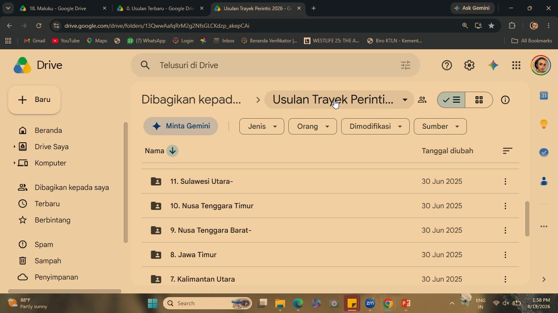
Task: Click the Telusuri di Drive search field
Action: 276,65
